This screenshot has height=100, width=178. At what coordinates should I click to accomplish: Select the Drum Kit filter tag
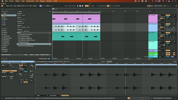tap(19, 19)
